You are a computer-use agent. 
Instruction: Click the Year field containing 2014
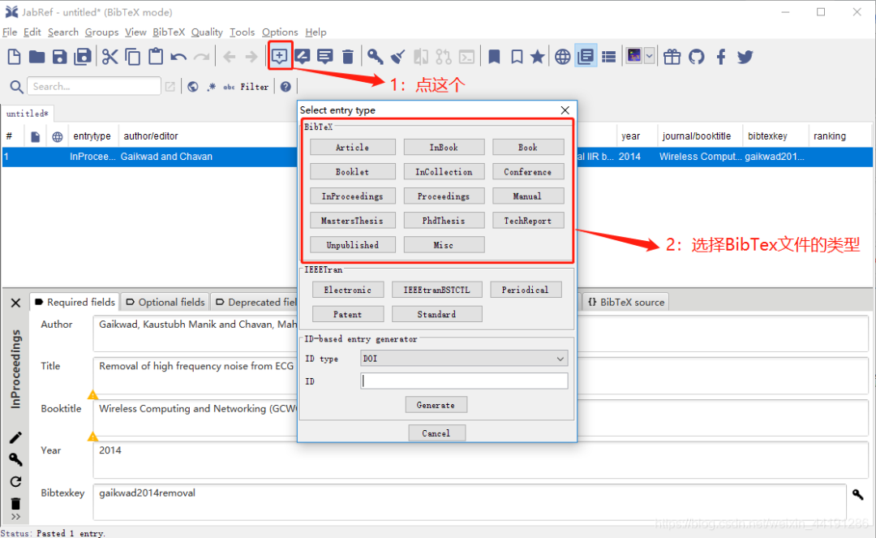pos(480,460)
